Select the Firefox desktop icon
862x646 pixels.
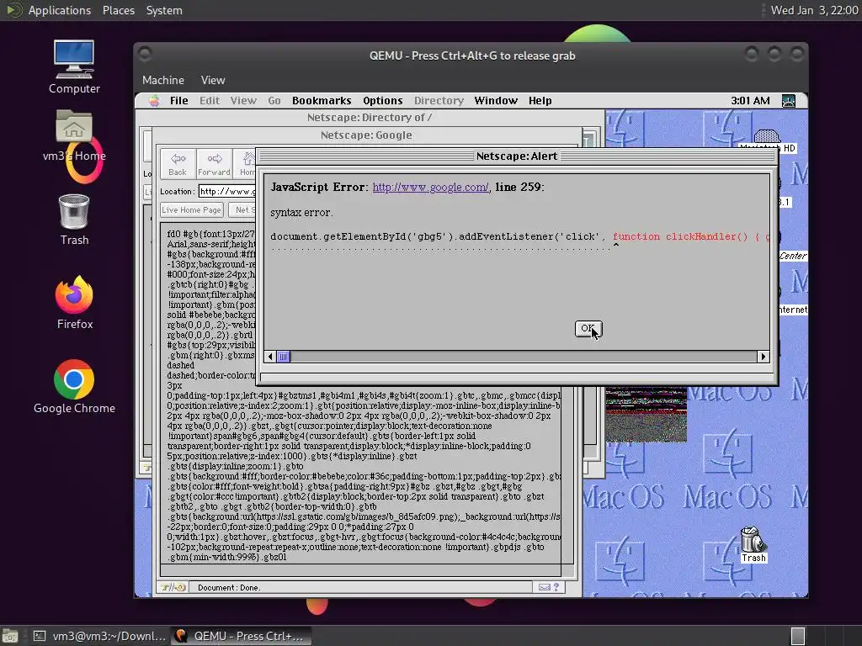point(74,303)
